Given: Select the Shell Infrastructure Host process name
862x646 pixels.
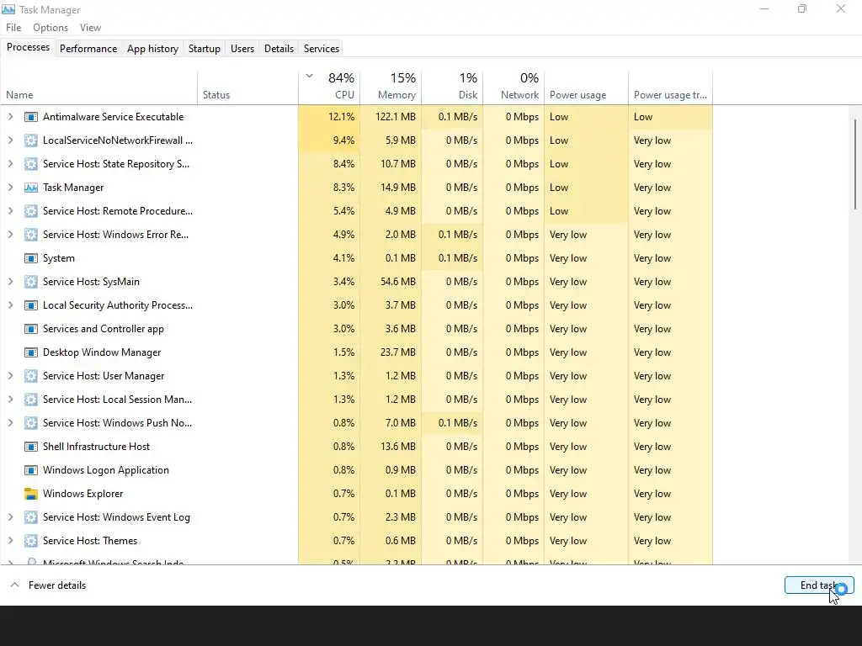Looking at the screenshot, I should click(x=96, y=447).
